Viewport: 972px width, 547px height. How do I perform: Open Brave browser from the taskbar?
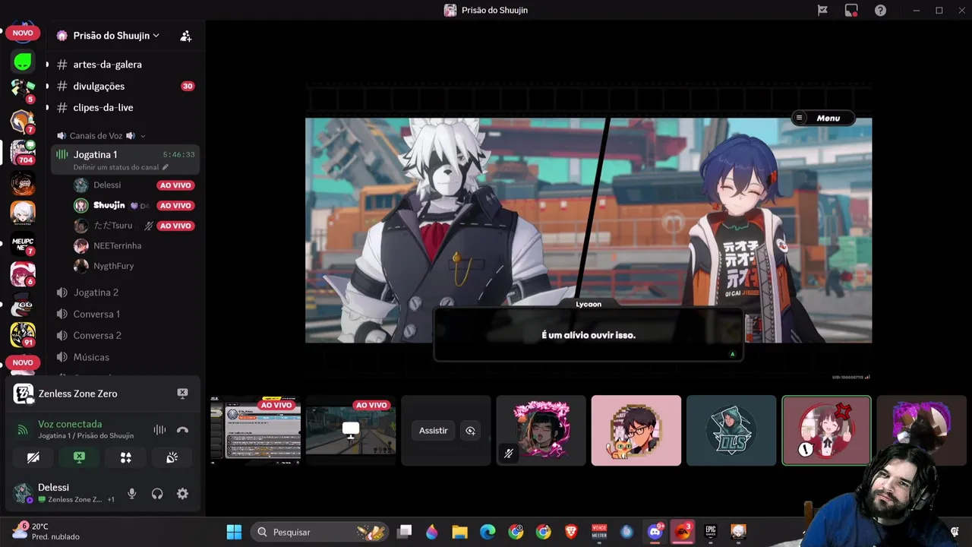[571, 532]
